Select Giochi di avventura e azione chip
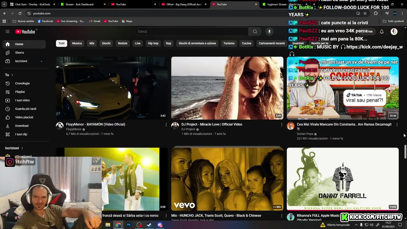The image size is (407, 229). tap(197, 43)
